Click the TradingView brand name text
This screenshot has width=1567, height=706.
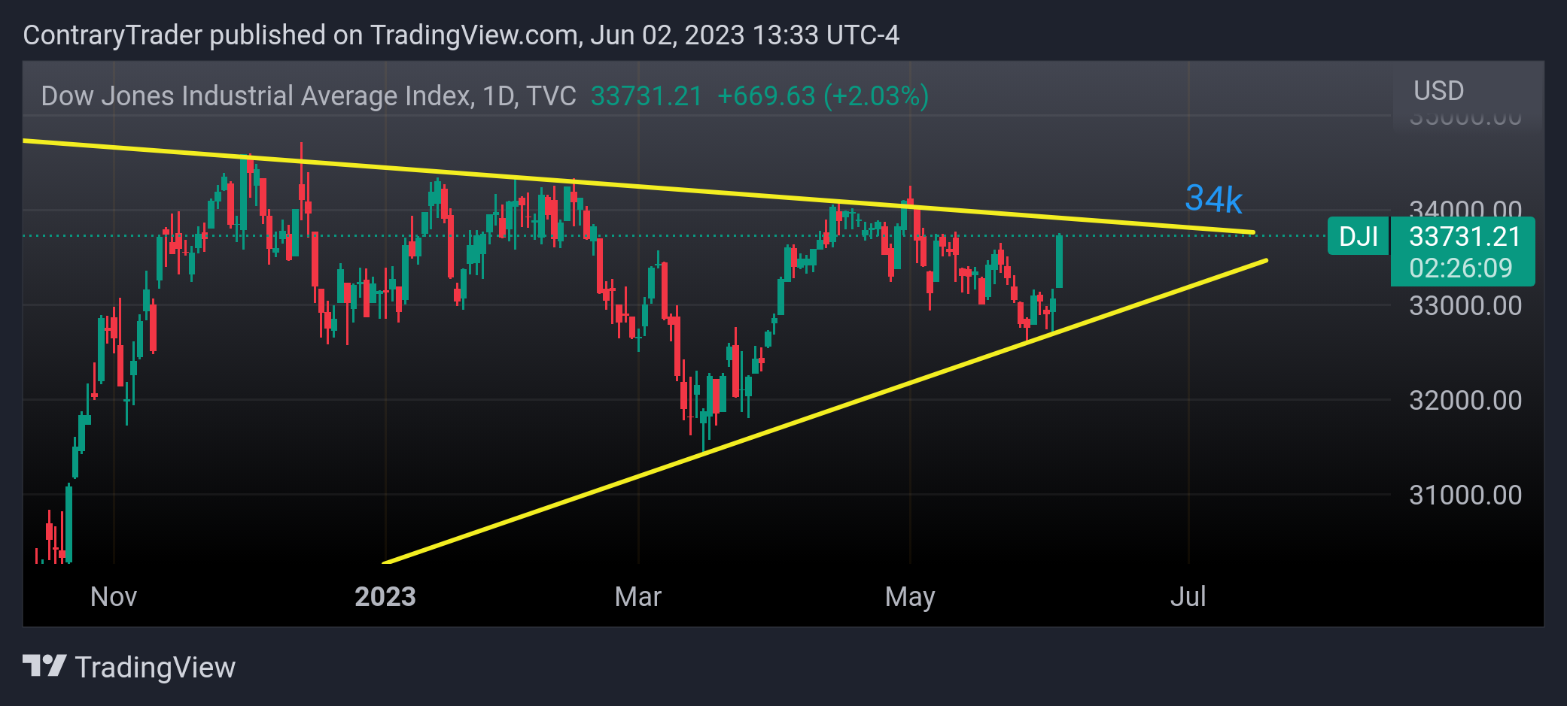155,668
